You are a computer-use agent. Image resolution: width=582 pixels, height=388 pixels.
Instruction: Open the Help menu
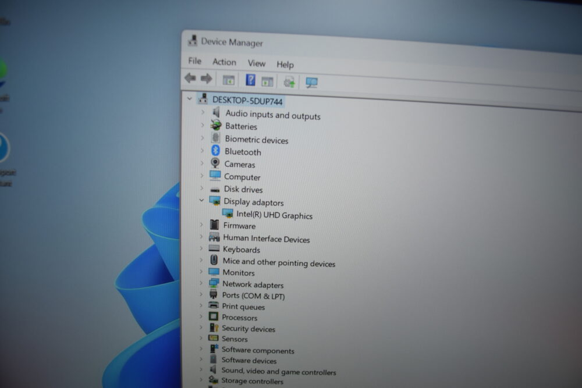(285, 65)
